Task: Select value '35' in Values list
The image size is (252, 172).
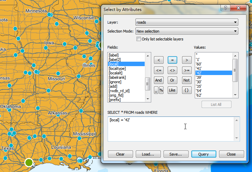Action: click(214, 86)
